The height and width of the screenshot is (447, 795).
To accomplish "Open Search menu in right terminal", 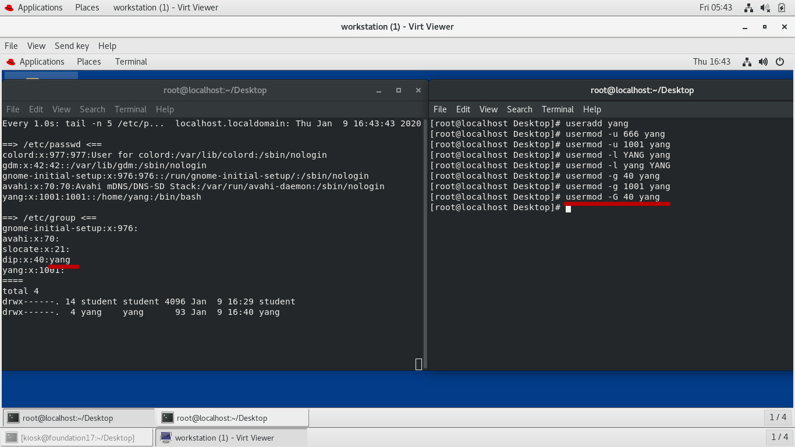I will [520, 109].
